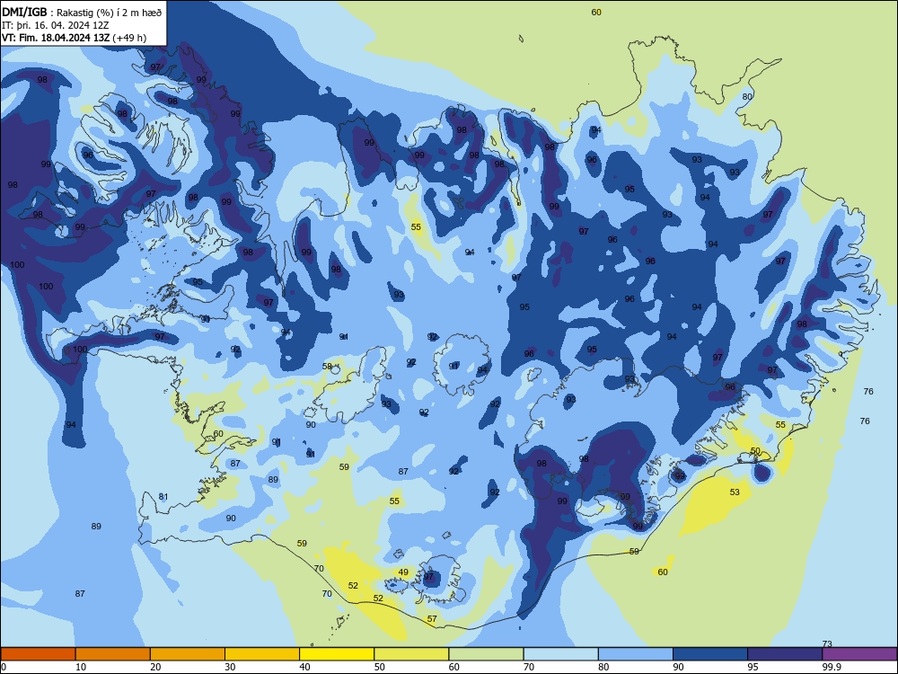Click the initial time line 'IT: þri. 16. 04. 2024 12Z'
The image size is (898, 674).
(56, 25)
